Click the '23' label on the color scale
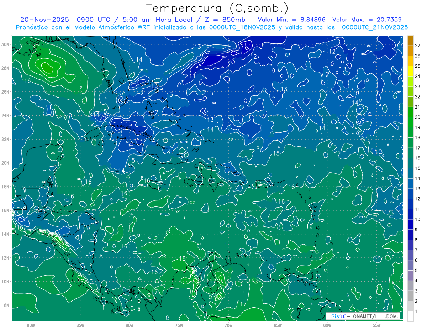Viewport: 427px width, 330px height. tap(417, 86)
